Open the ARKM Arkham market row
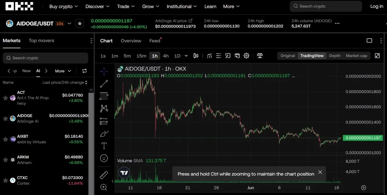This screenshot has height=195, width=387. coord(45,160)
